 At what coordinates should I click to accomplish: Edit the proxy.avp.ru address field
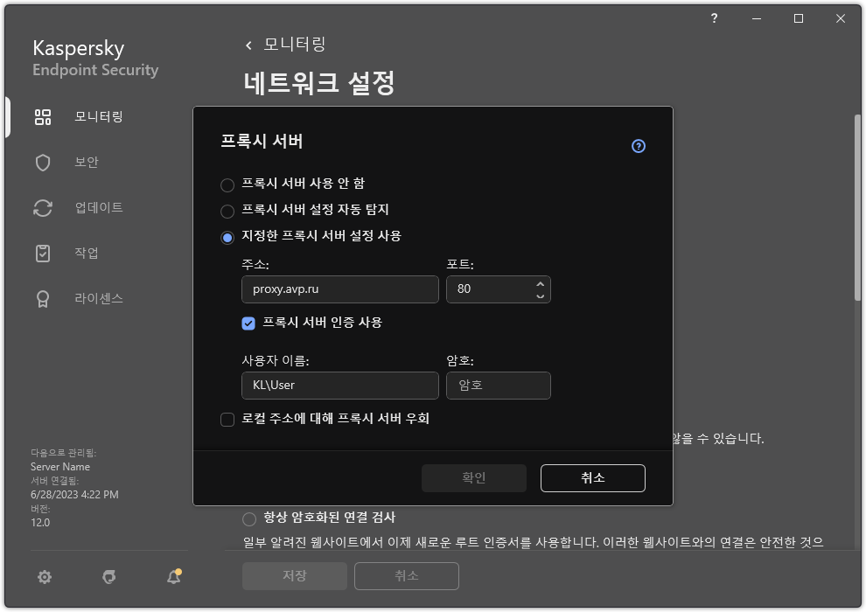click(339, 289)
